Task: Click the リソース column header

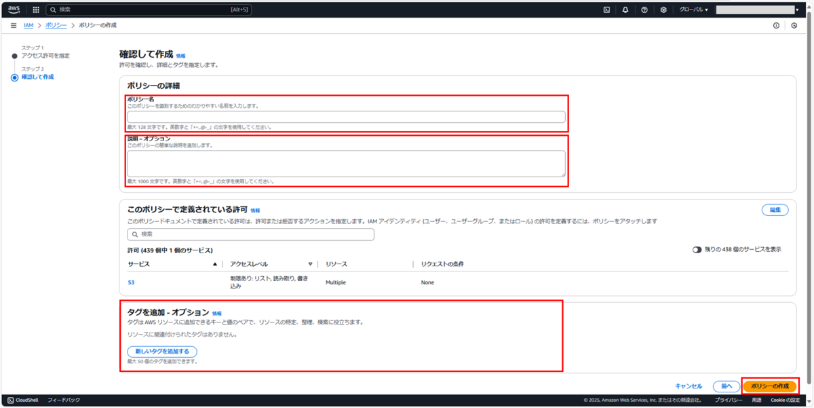Action: (x=336, y=264)
